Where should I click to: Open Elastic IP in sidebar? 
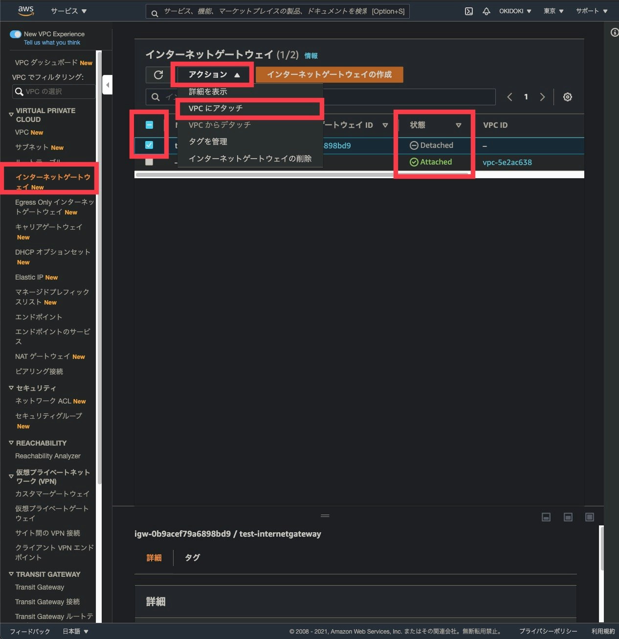(x=29, y=277)
